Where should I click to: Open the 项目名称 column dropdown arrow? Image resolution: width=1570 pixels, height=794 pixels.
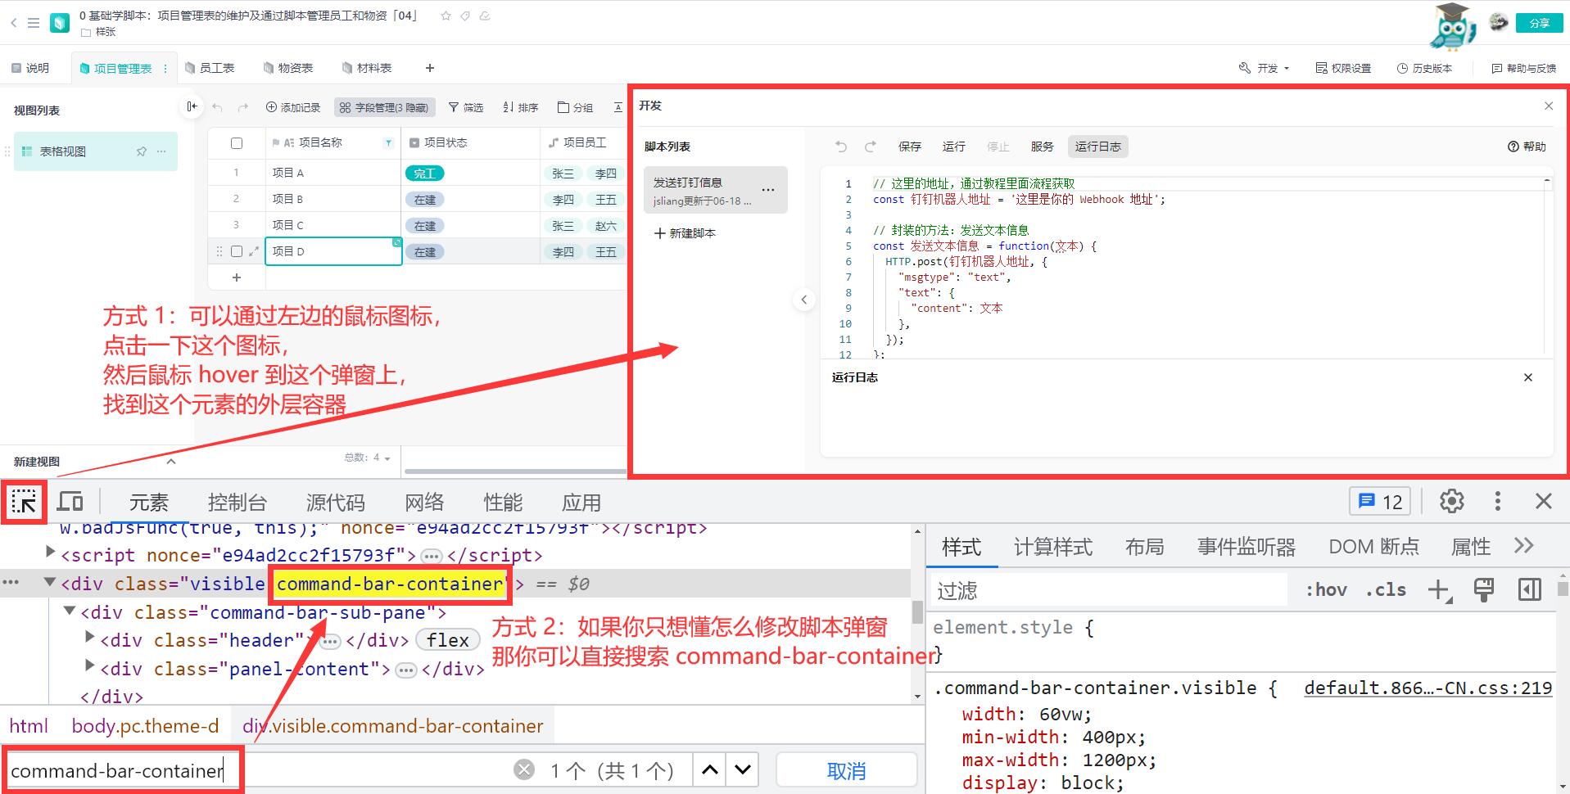[x=388, y=143]
